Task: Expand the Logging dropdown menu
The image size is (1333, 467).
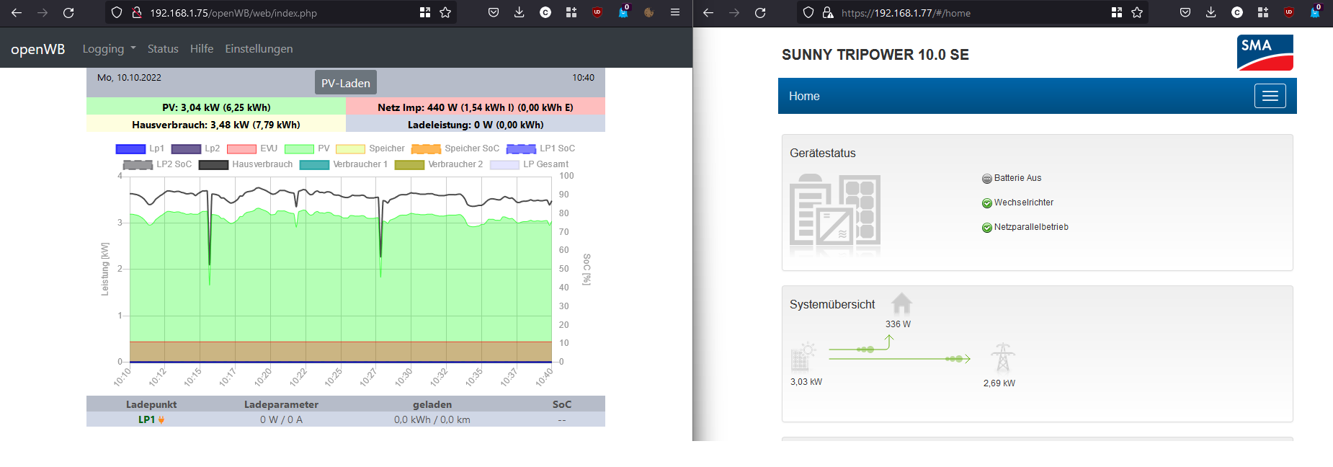Action: click(109, 49)
